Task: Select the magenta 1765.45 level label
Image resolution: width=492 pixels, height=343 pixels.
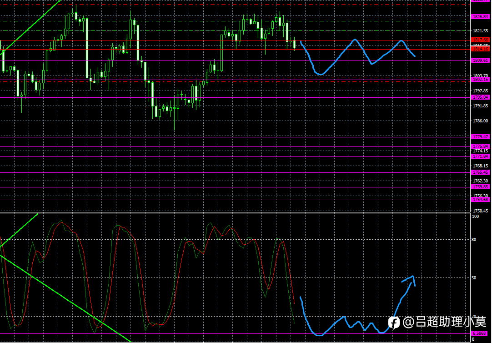Action: coord(480,172)
